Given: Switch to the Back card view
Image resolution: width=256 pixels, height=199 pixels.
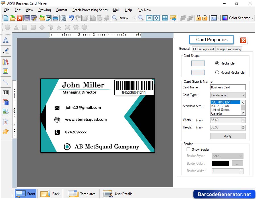Looking at the screenshot, I should click(x=50, y=194).
